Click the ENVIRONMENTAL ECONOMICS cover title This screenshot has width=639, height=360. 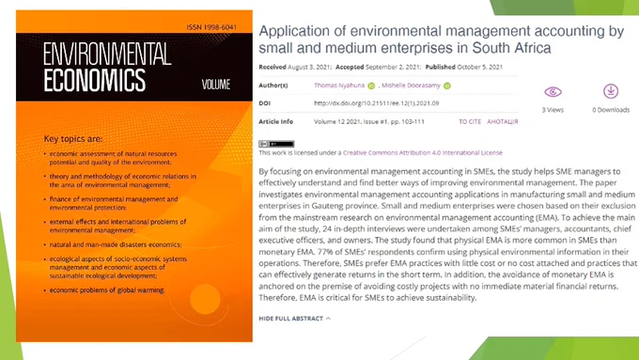click(x=107, y=67)
